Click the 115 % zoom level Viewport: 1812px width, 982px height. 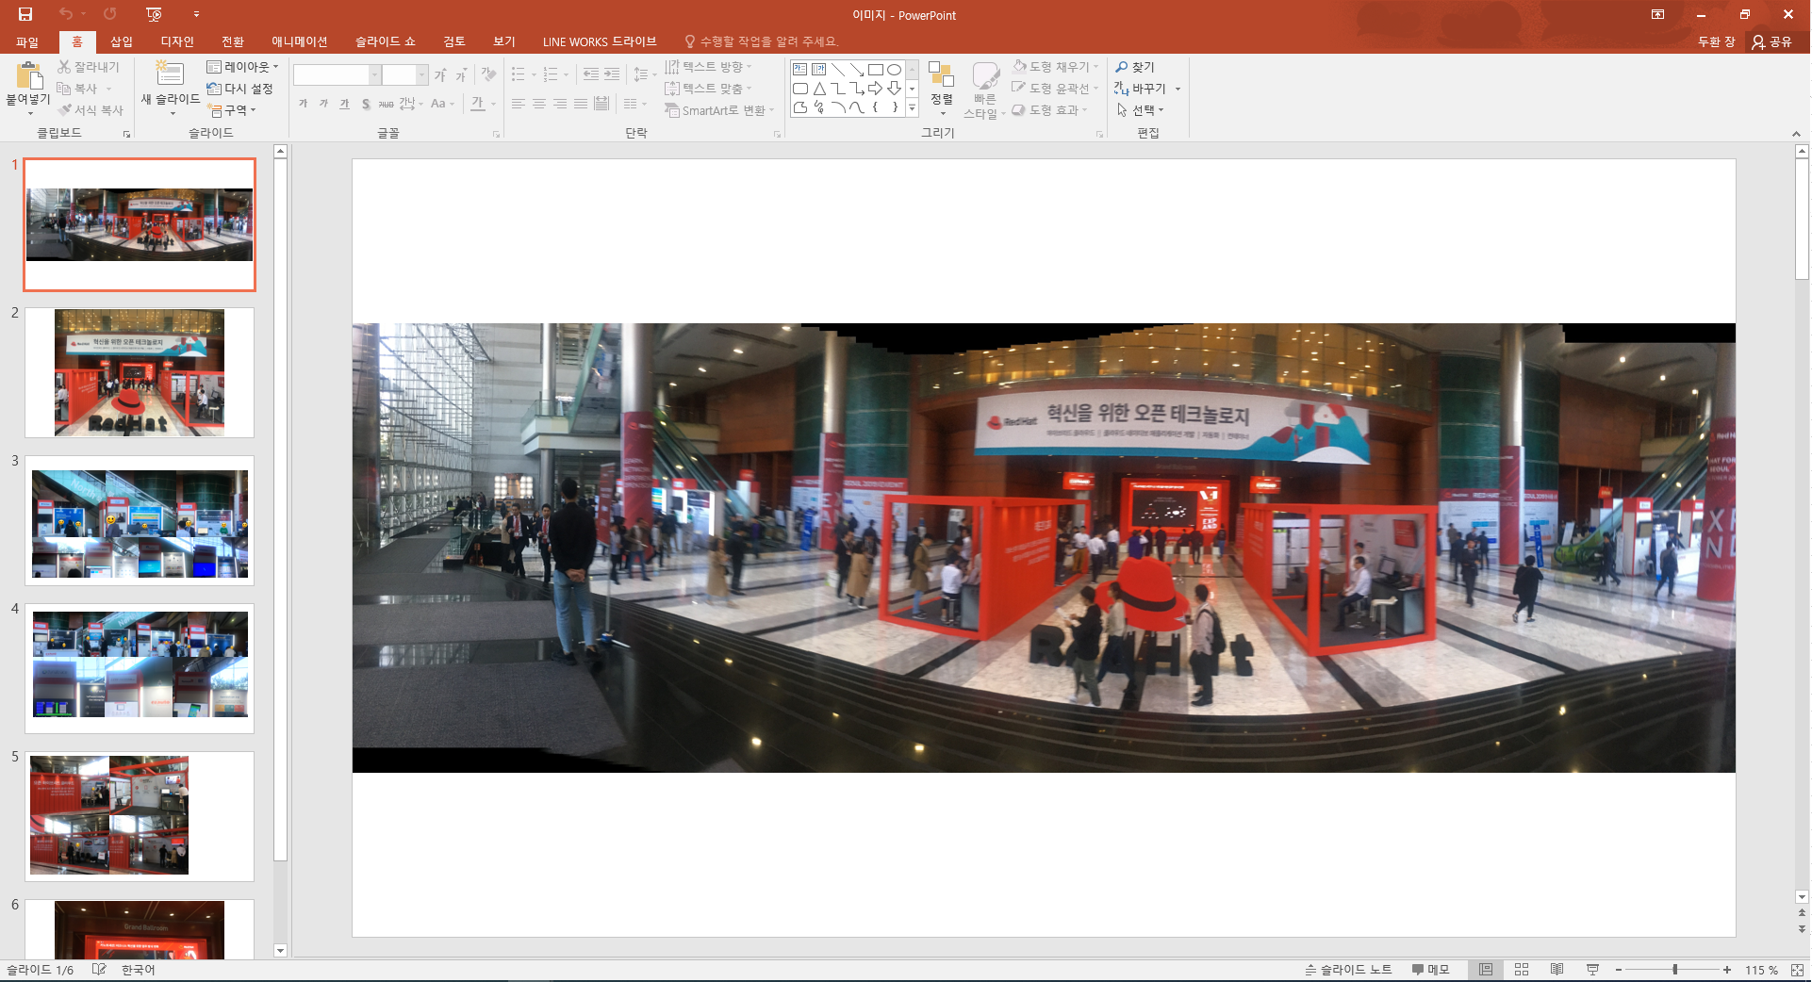[x=1761, y=970]
